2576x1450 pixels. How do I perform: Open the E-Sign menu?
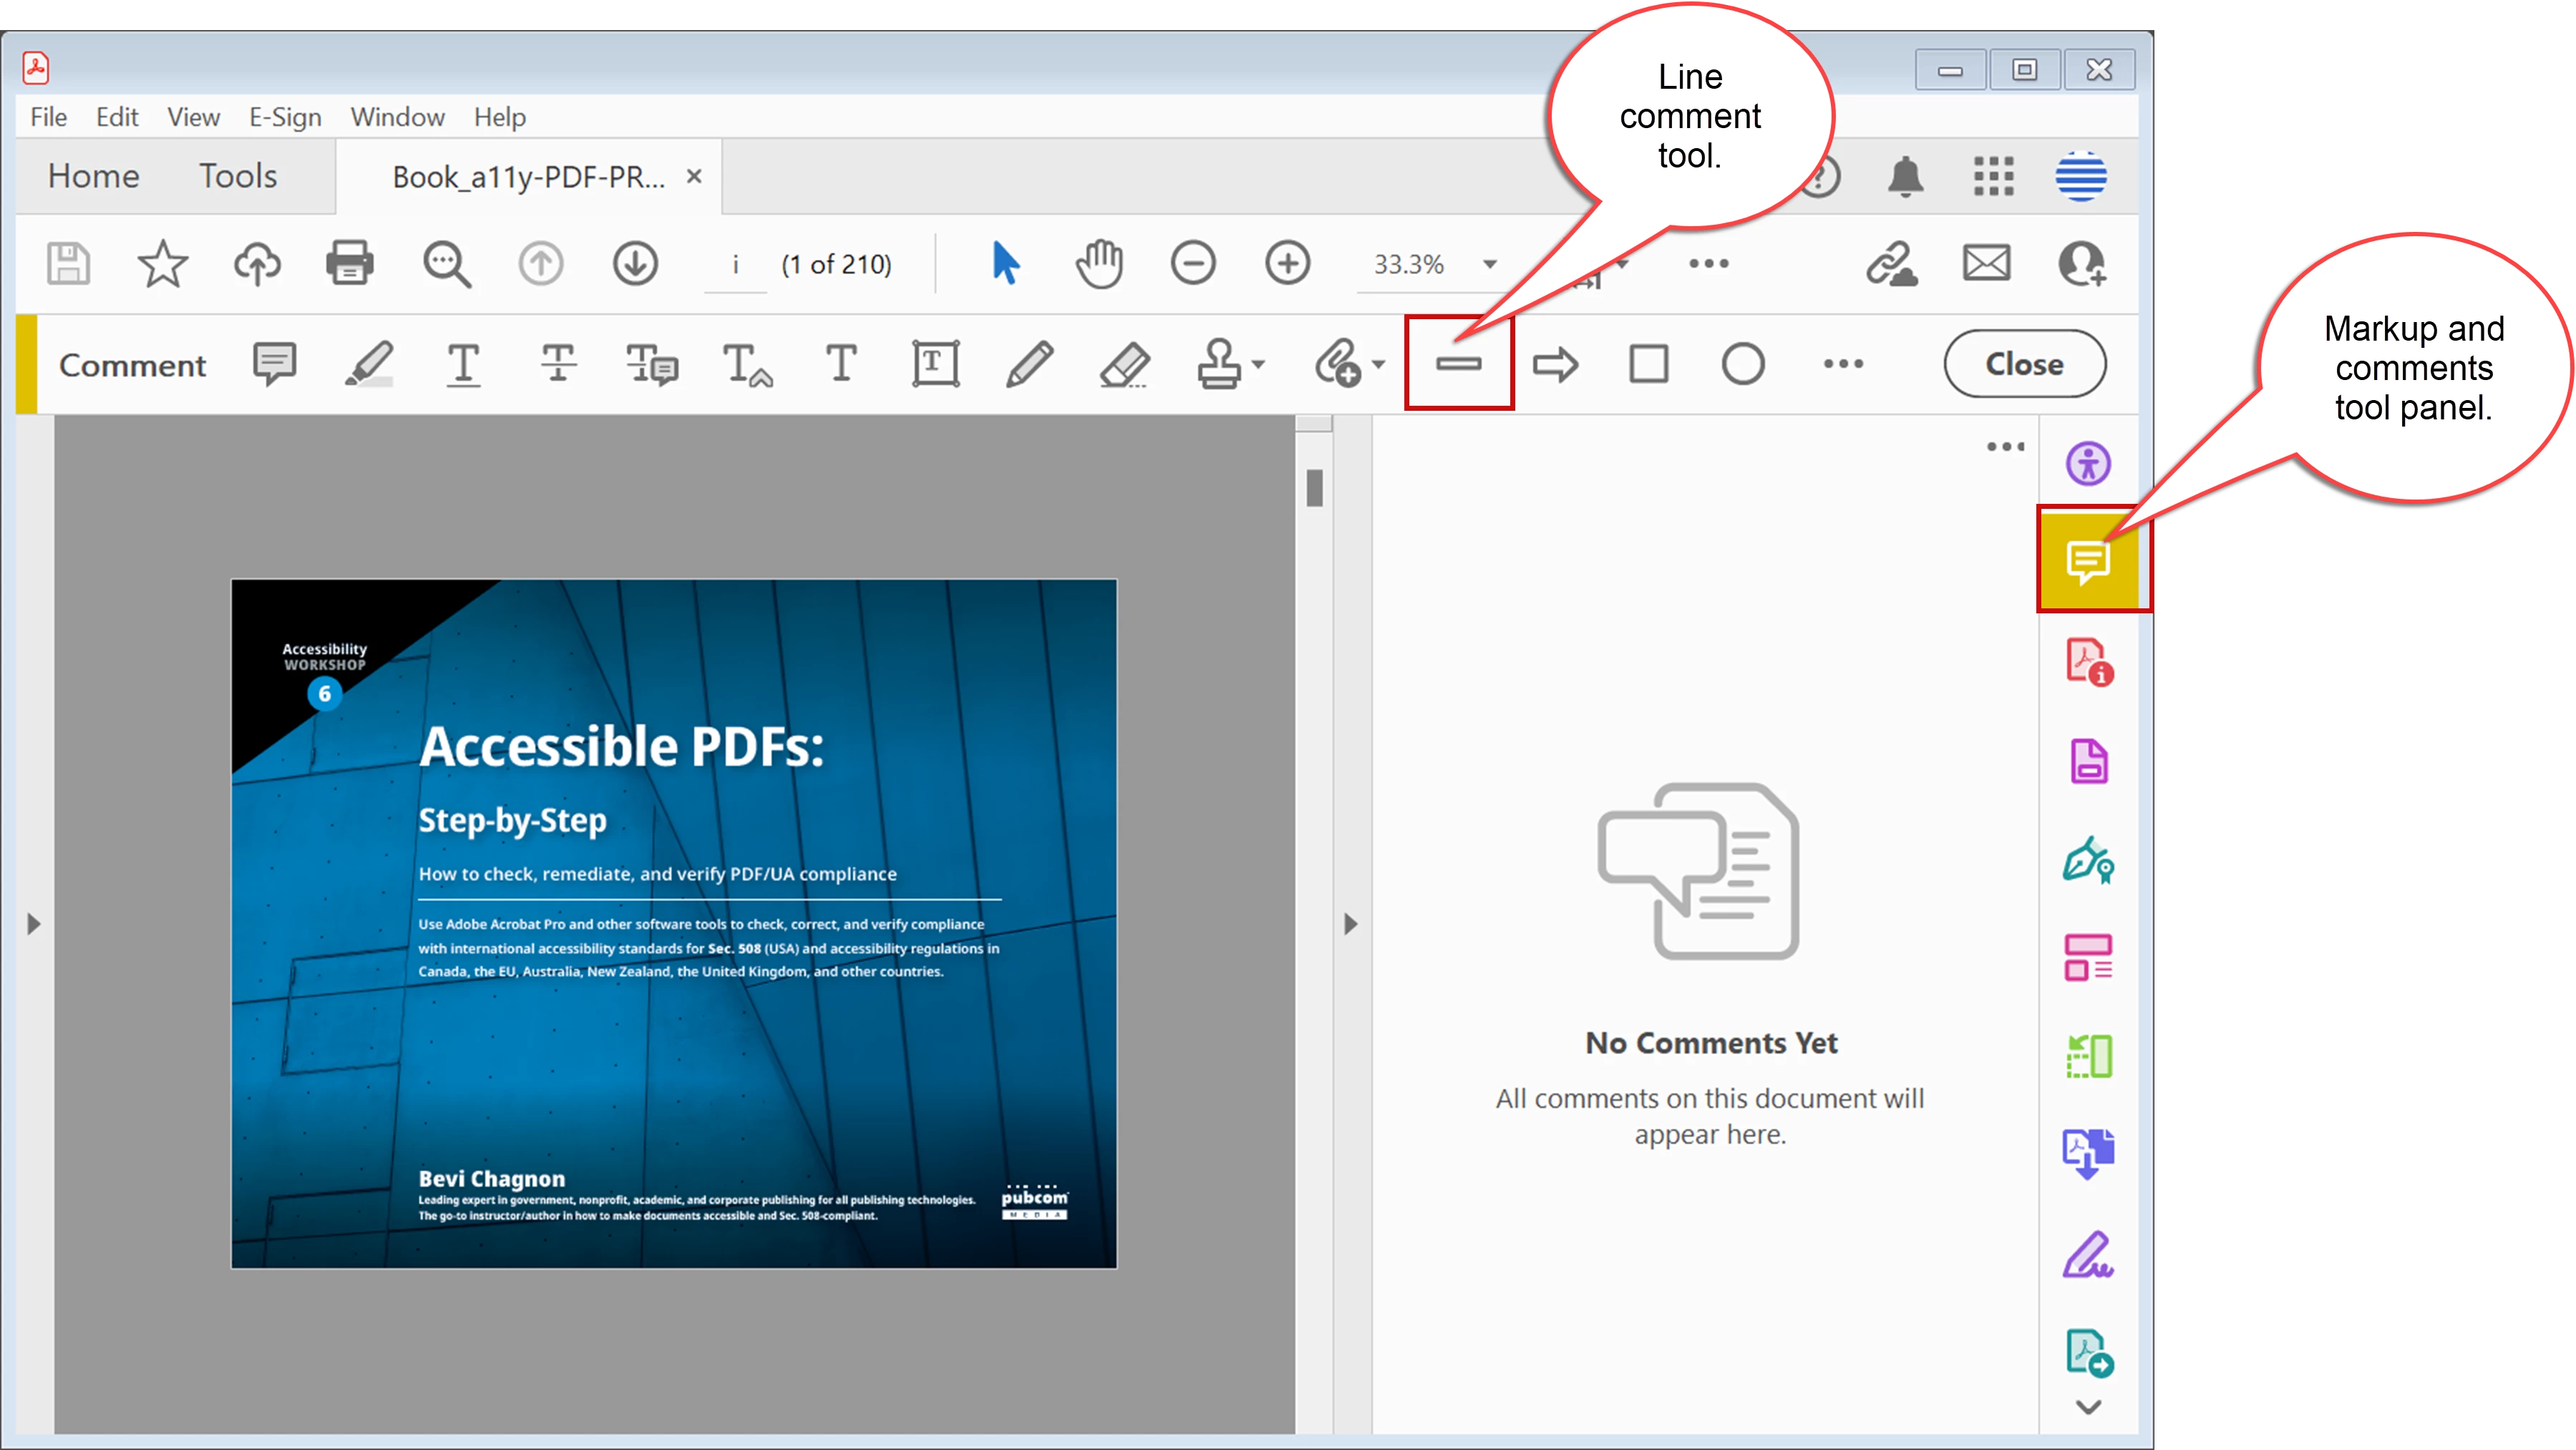(x=285, y=117)
